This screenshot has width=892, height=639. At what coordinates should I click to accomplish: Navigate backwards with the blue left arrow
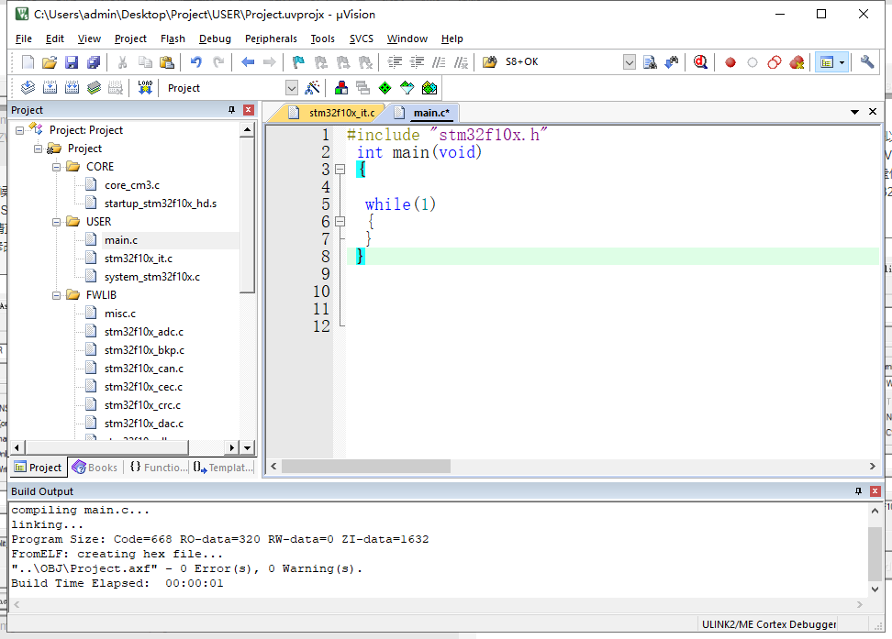click(x=248, y=62)
